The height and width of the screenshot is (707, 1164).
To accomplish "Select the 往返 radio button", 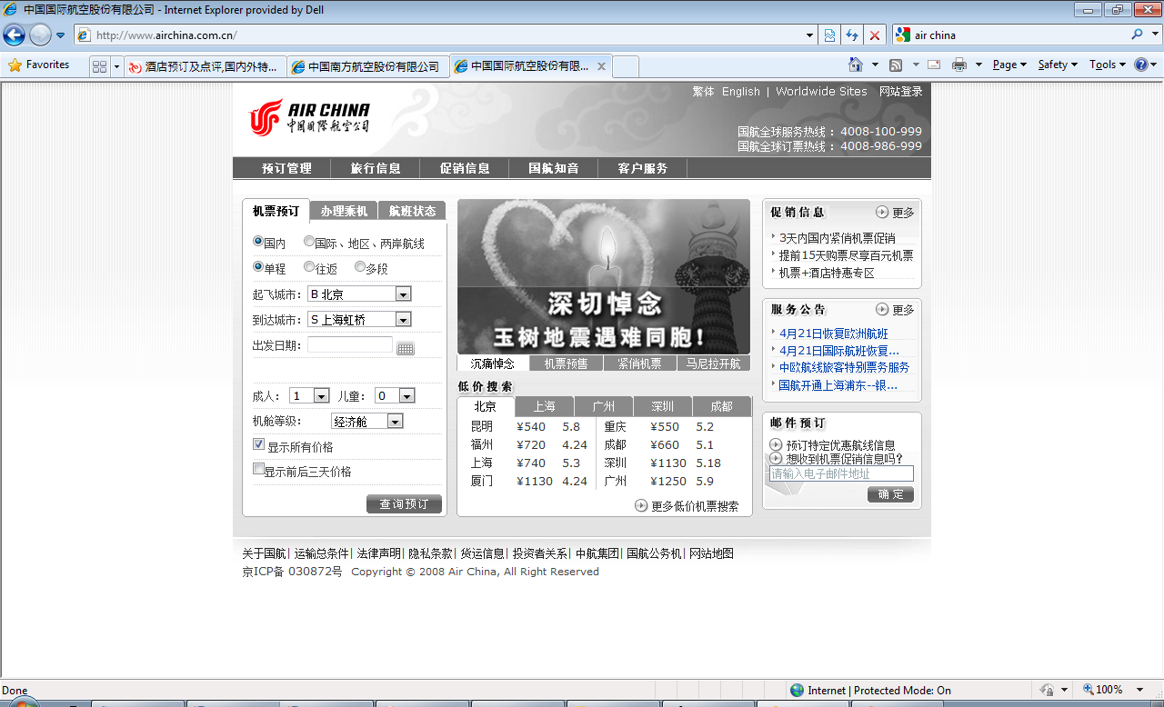I will tap(309, 267).
